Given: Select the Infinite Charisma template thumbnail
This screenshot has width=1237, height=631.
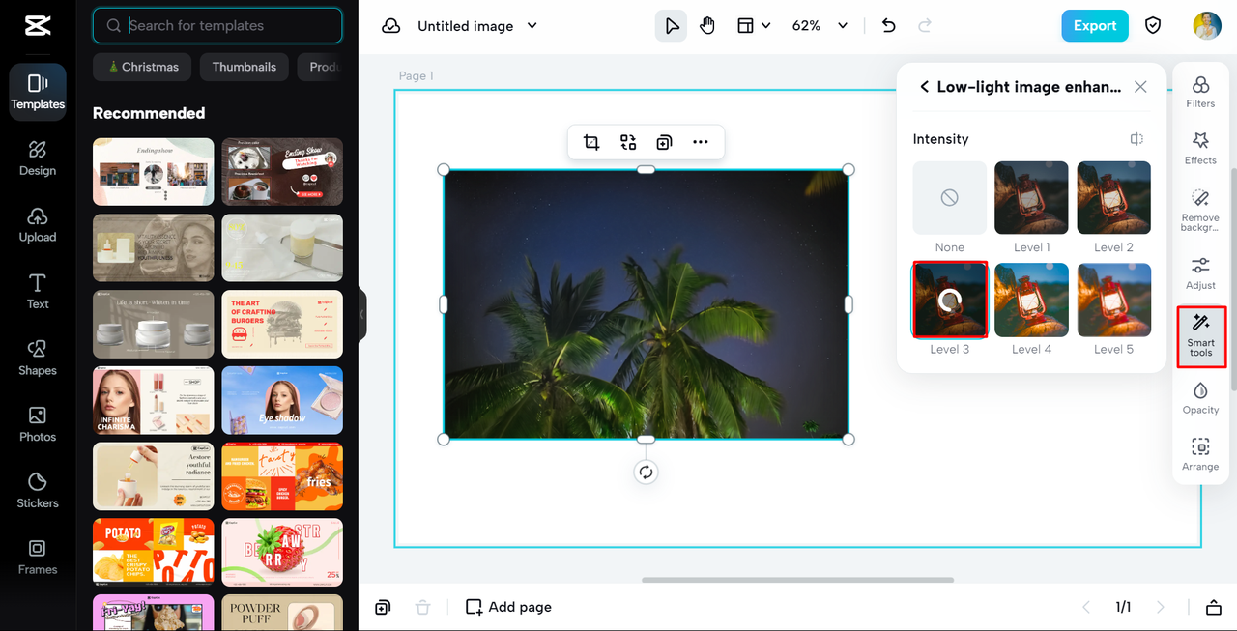Looking at the screenshot, I should coord(153,400).
